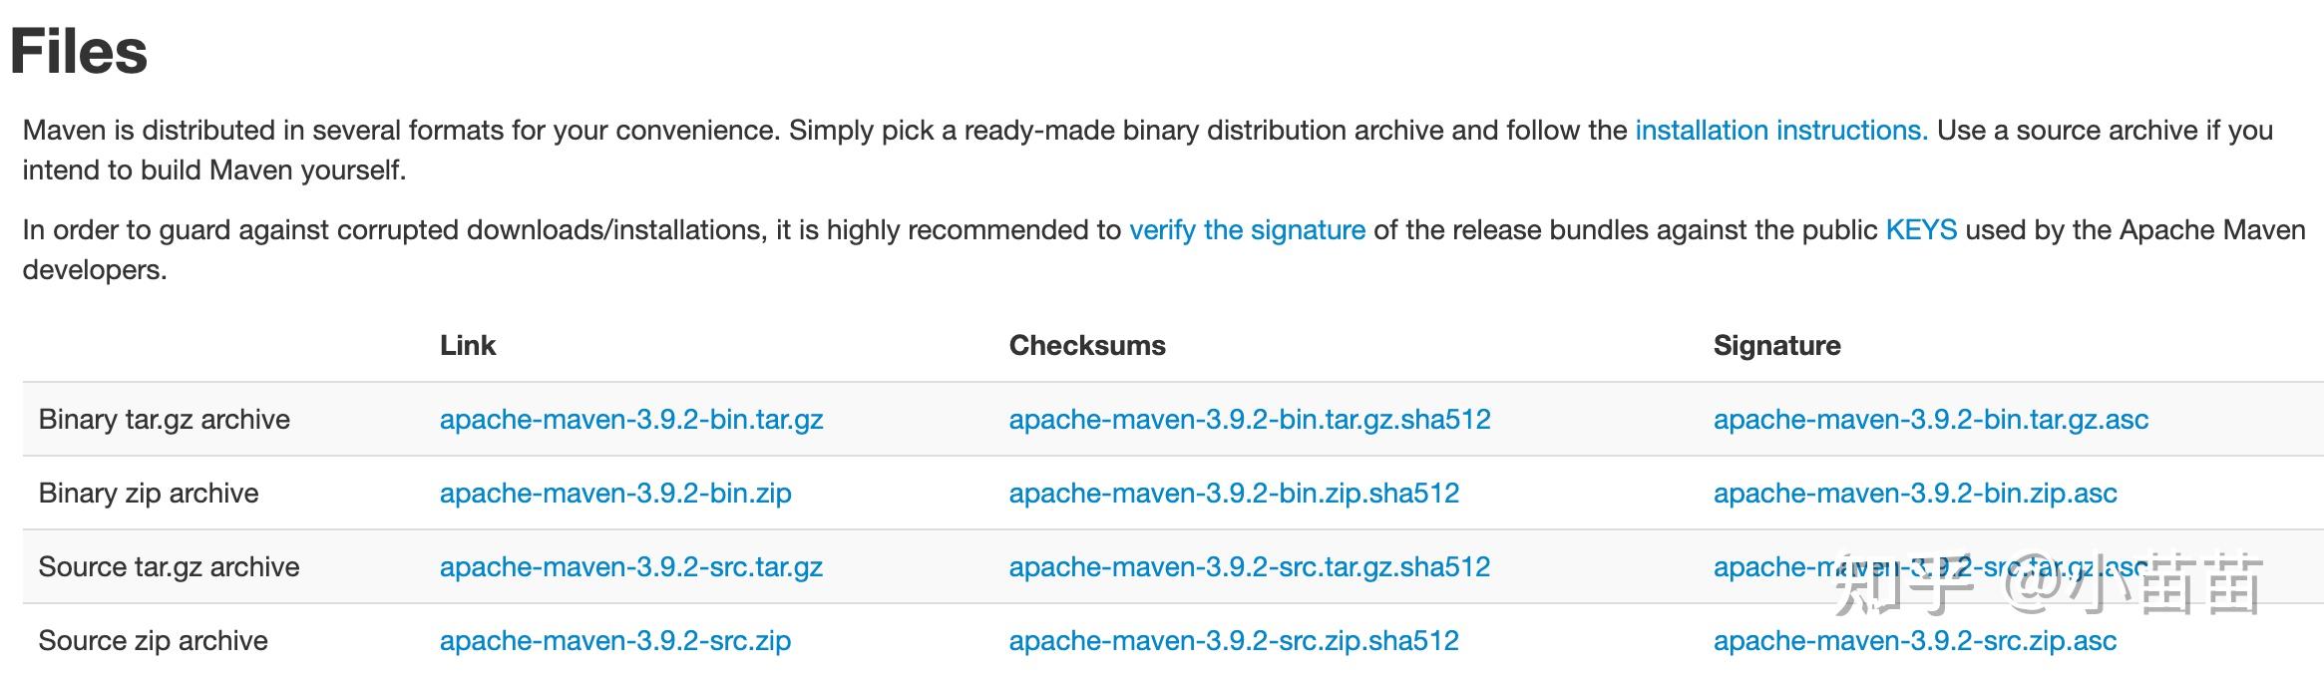Screen dimensions: 2324x678
Task: Download apache-maven-3.9.2-bin.zip
Action: [x=615, y=494]
